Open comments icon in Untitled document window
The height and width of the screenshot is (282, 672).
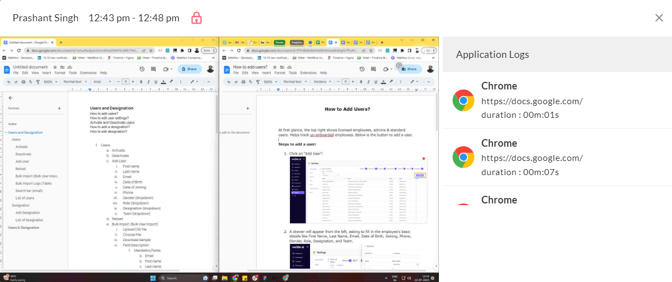pos(153,69)
